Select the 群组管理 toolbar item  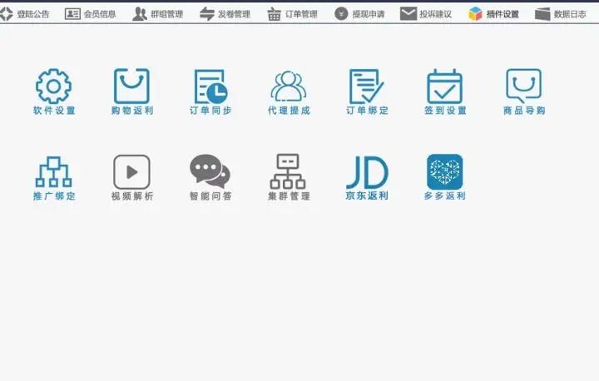157,14
